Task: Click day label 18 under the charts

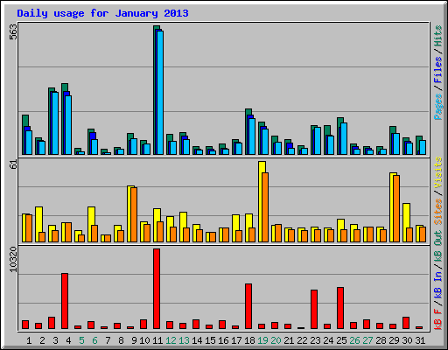Action: point(249,340)
